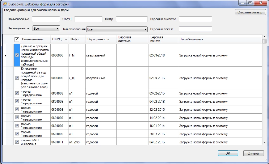Image resolution: width=269 pixels, height=164 pixels.
Task: Click Очистить фильтр button
Action: click(250, 12)
